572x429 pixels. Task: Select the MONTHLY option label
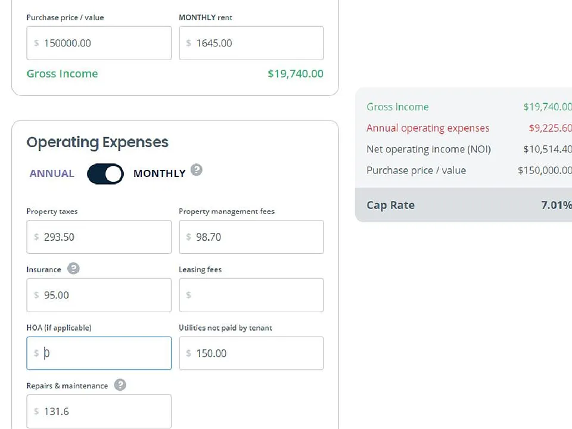click(160, 173)
